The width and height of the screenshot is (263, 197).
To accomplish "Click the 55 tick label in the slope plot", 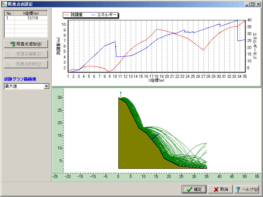I will point(257,176).
